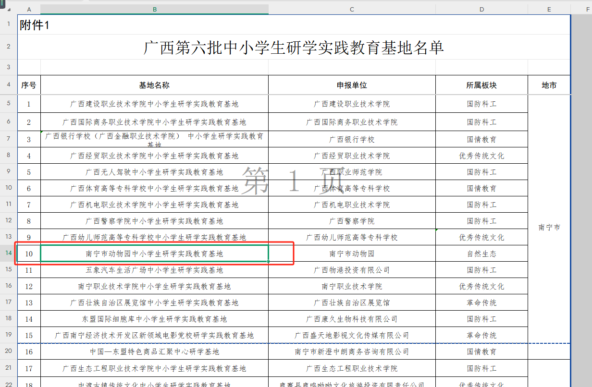Screen dimensions: 592x387
Task: Click the cell 广西盛天地影视文化传媒有限公司
Action: point(352,335)
